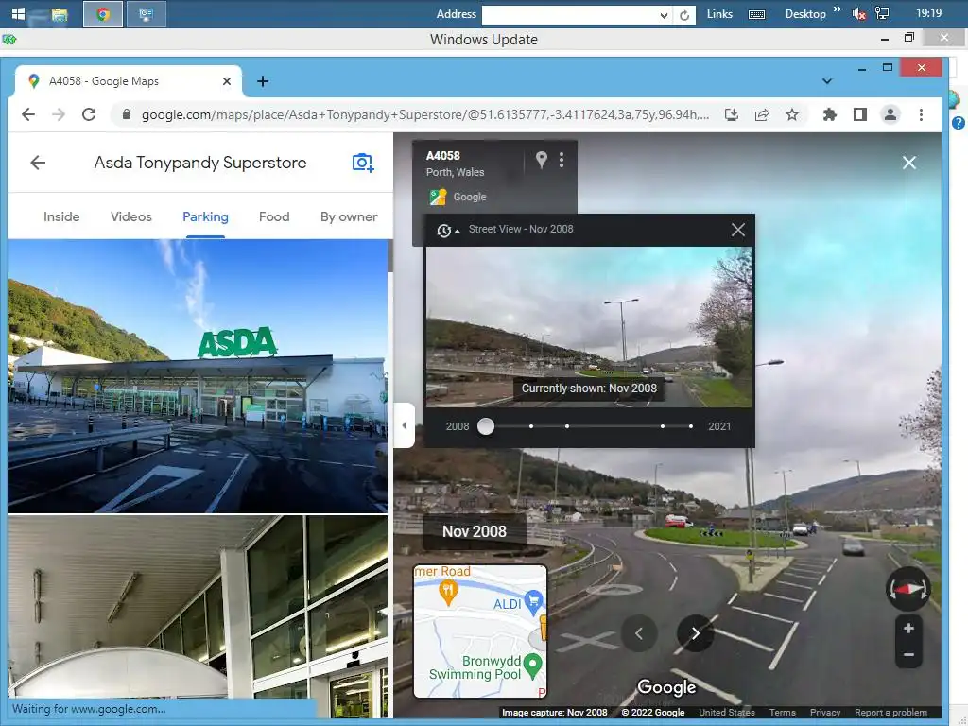The height and width of the screenshot is (726, 968).
Task: Open the Terms link
Action: [x=782, y=713]
